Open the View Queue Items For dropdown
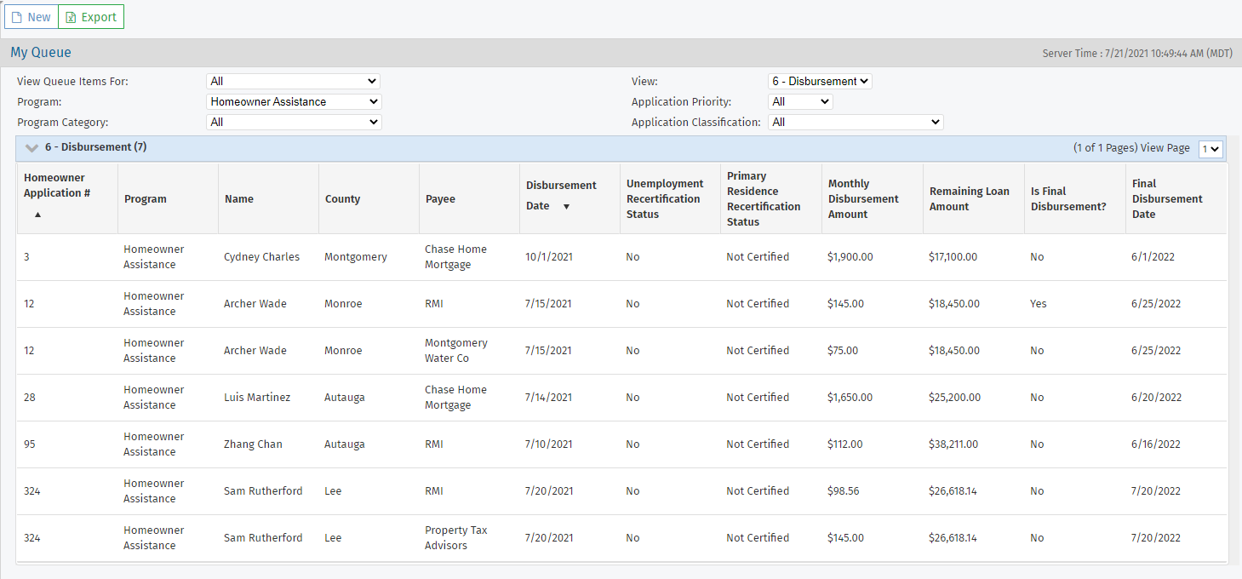 293,82
